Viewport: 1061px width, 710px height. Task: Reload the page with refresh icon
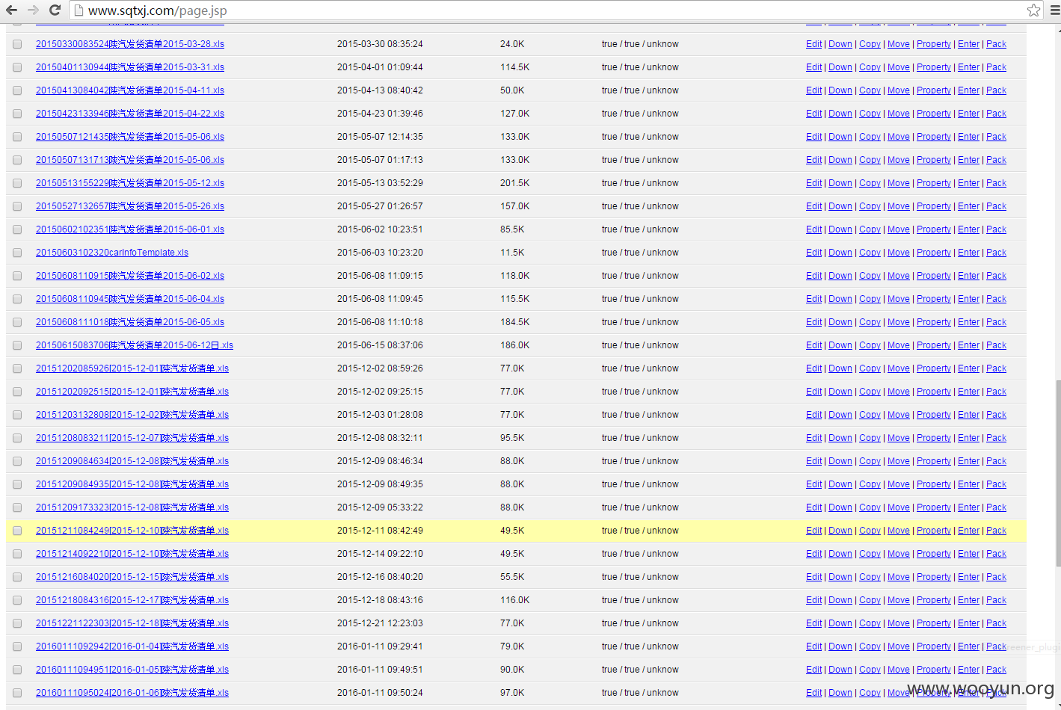[x=55, y=10]
